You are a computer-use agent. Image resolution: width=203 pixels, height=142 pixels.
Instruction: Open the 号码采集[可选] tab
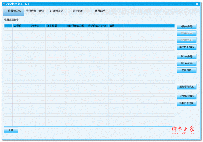tap(35, 11)
